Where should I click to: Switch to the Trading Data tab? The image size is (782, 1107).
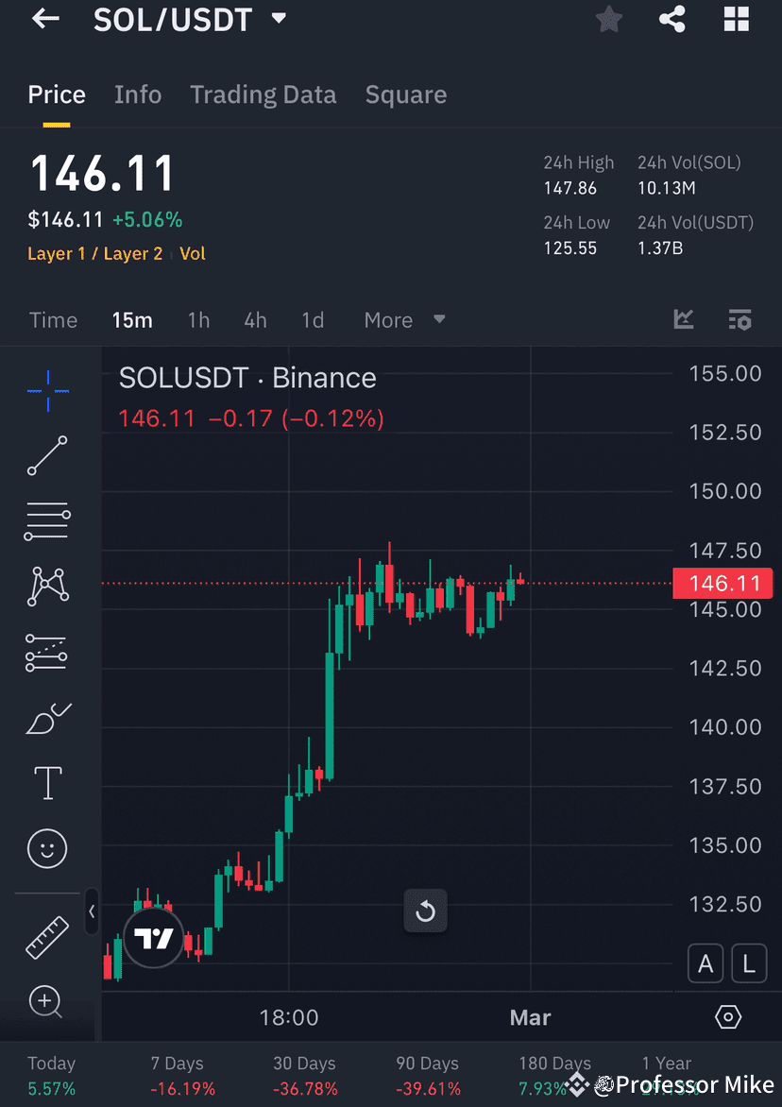263,94
